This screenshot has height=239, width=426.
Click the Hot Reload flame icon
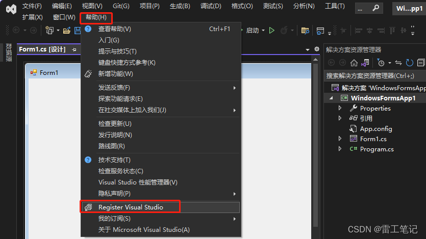pyautogui.click(x=284, y=30)
